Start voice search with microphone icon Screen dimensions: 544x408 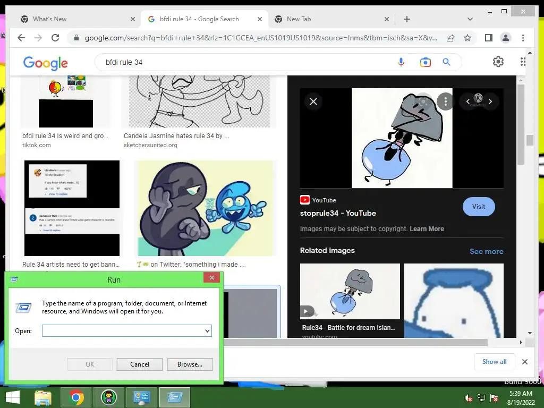(x=401, y=62)
